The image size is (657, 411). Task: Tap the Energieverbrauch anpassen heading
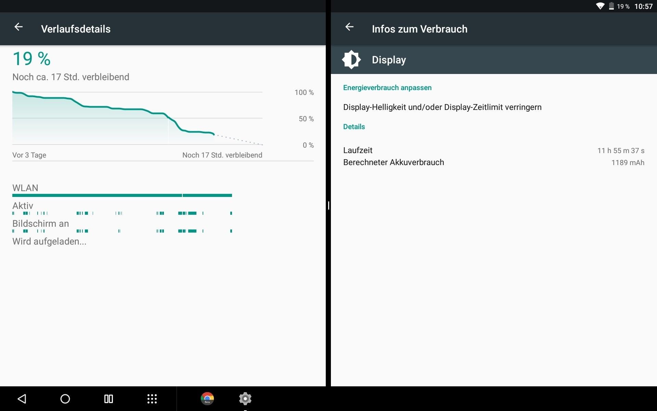coord(387,88)
